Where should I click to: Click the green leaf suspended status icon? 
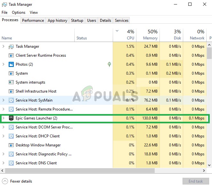click(x=109, y=64)
